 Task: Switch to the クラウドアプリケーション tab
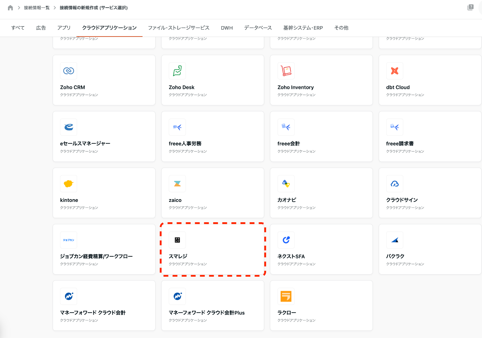click(x=109, y=28)
